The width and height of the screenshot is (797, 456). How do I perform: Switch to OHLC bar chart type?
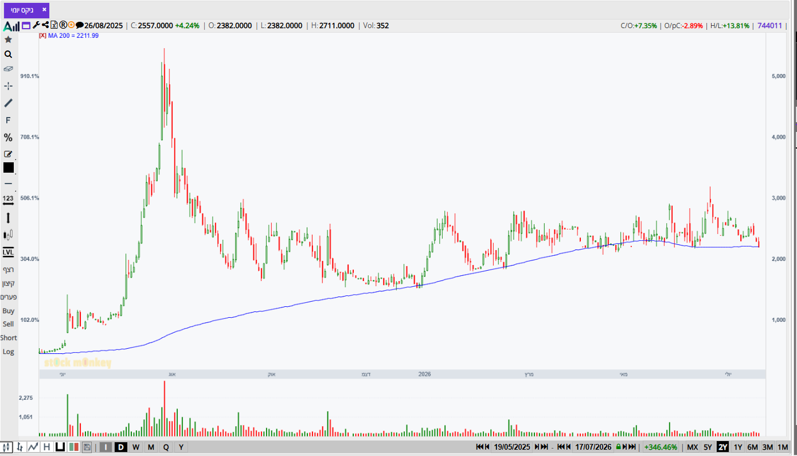[20, 447]
